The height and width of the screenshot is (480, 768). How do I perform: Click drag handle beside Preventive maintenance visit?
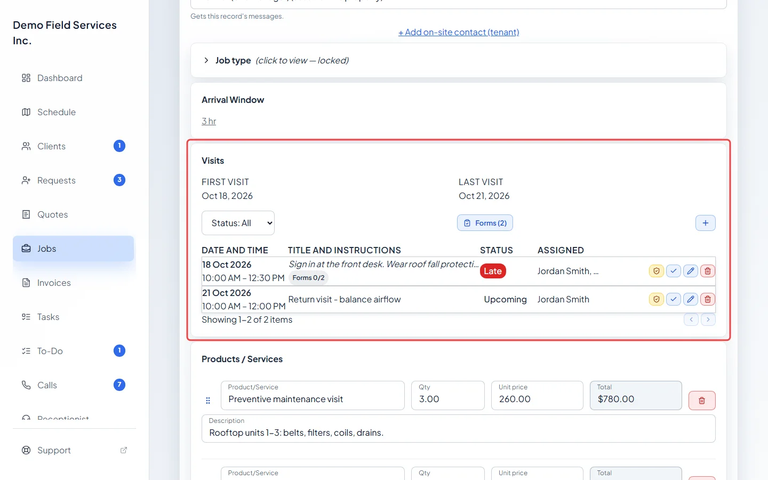(x=208, y=401)
